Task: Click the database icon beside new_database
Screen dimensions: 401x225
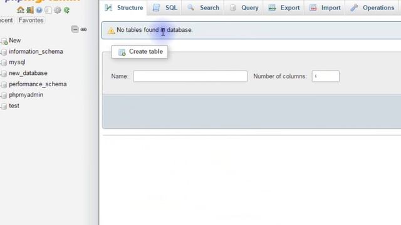Action: (x=4, y=74)
